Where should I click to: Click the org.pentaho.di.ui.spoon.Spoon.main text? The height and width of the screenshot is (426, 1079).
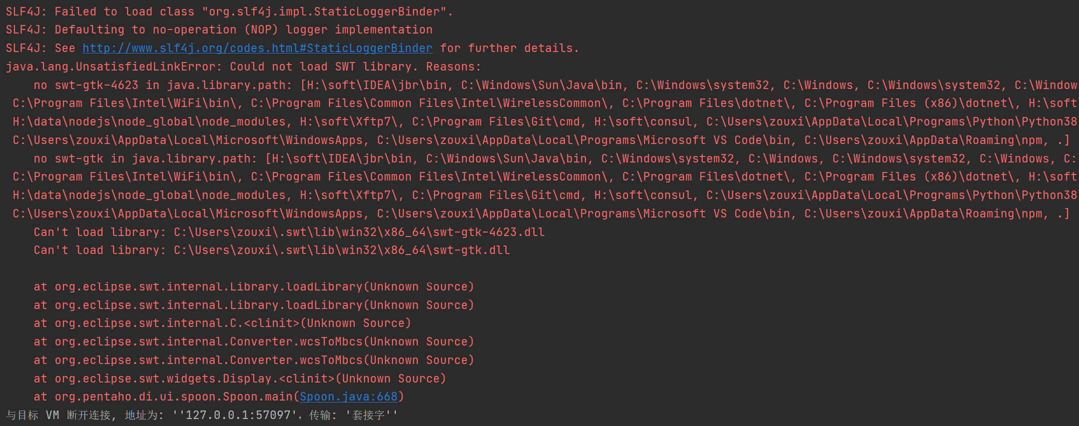click(x=173, y=396)
